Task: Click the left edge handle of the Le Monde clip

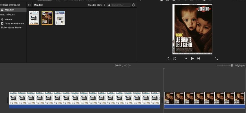Action: pos(7,100)
